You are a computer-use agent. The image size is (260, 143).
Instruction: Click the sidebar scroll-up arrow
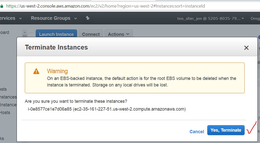pos(24,32)
